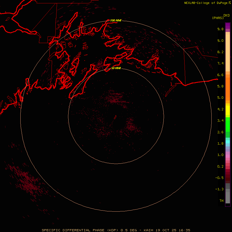Click the 4.2 scale value

[220, 109]
